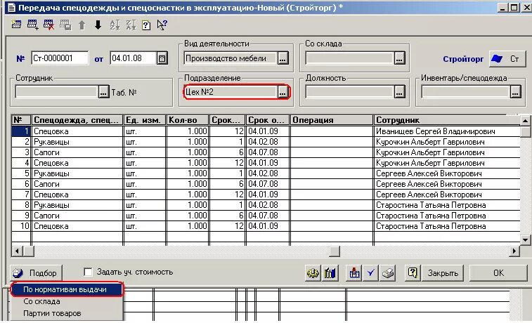Click the Ед. изм. column header

pos(145,120)
